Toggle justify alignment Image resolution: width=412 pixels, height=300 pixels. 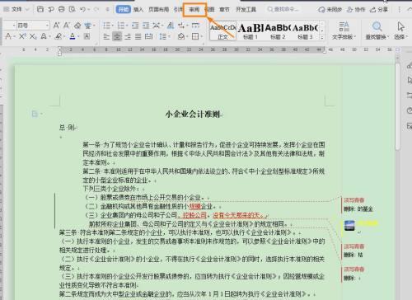(138, 36)
